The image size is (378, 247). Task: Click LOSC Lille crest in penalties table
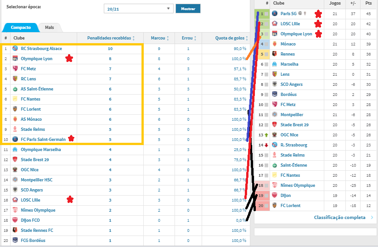coord(15,200)
